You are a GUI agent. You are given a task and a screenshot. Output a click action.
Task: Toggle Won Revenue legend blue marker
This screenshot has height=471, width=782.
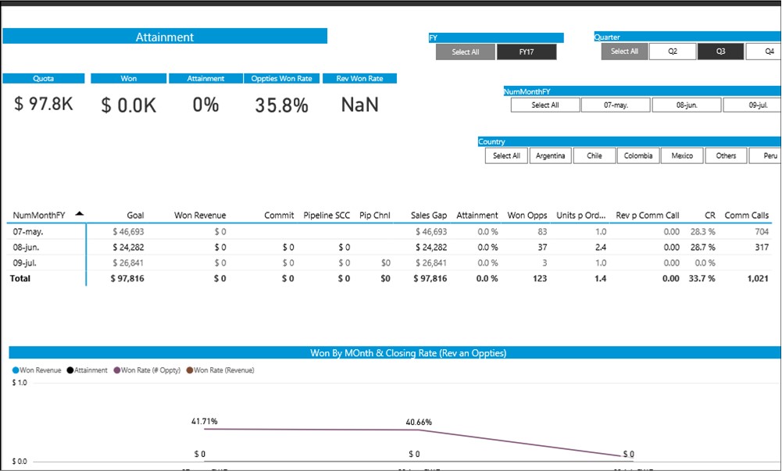click(x=16, y=370)
